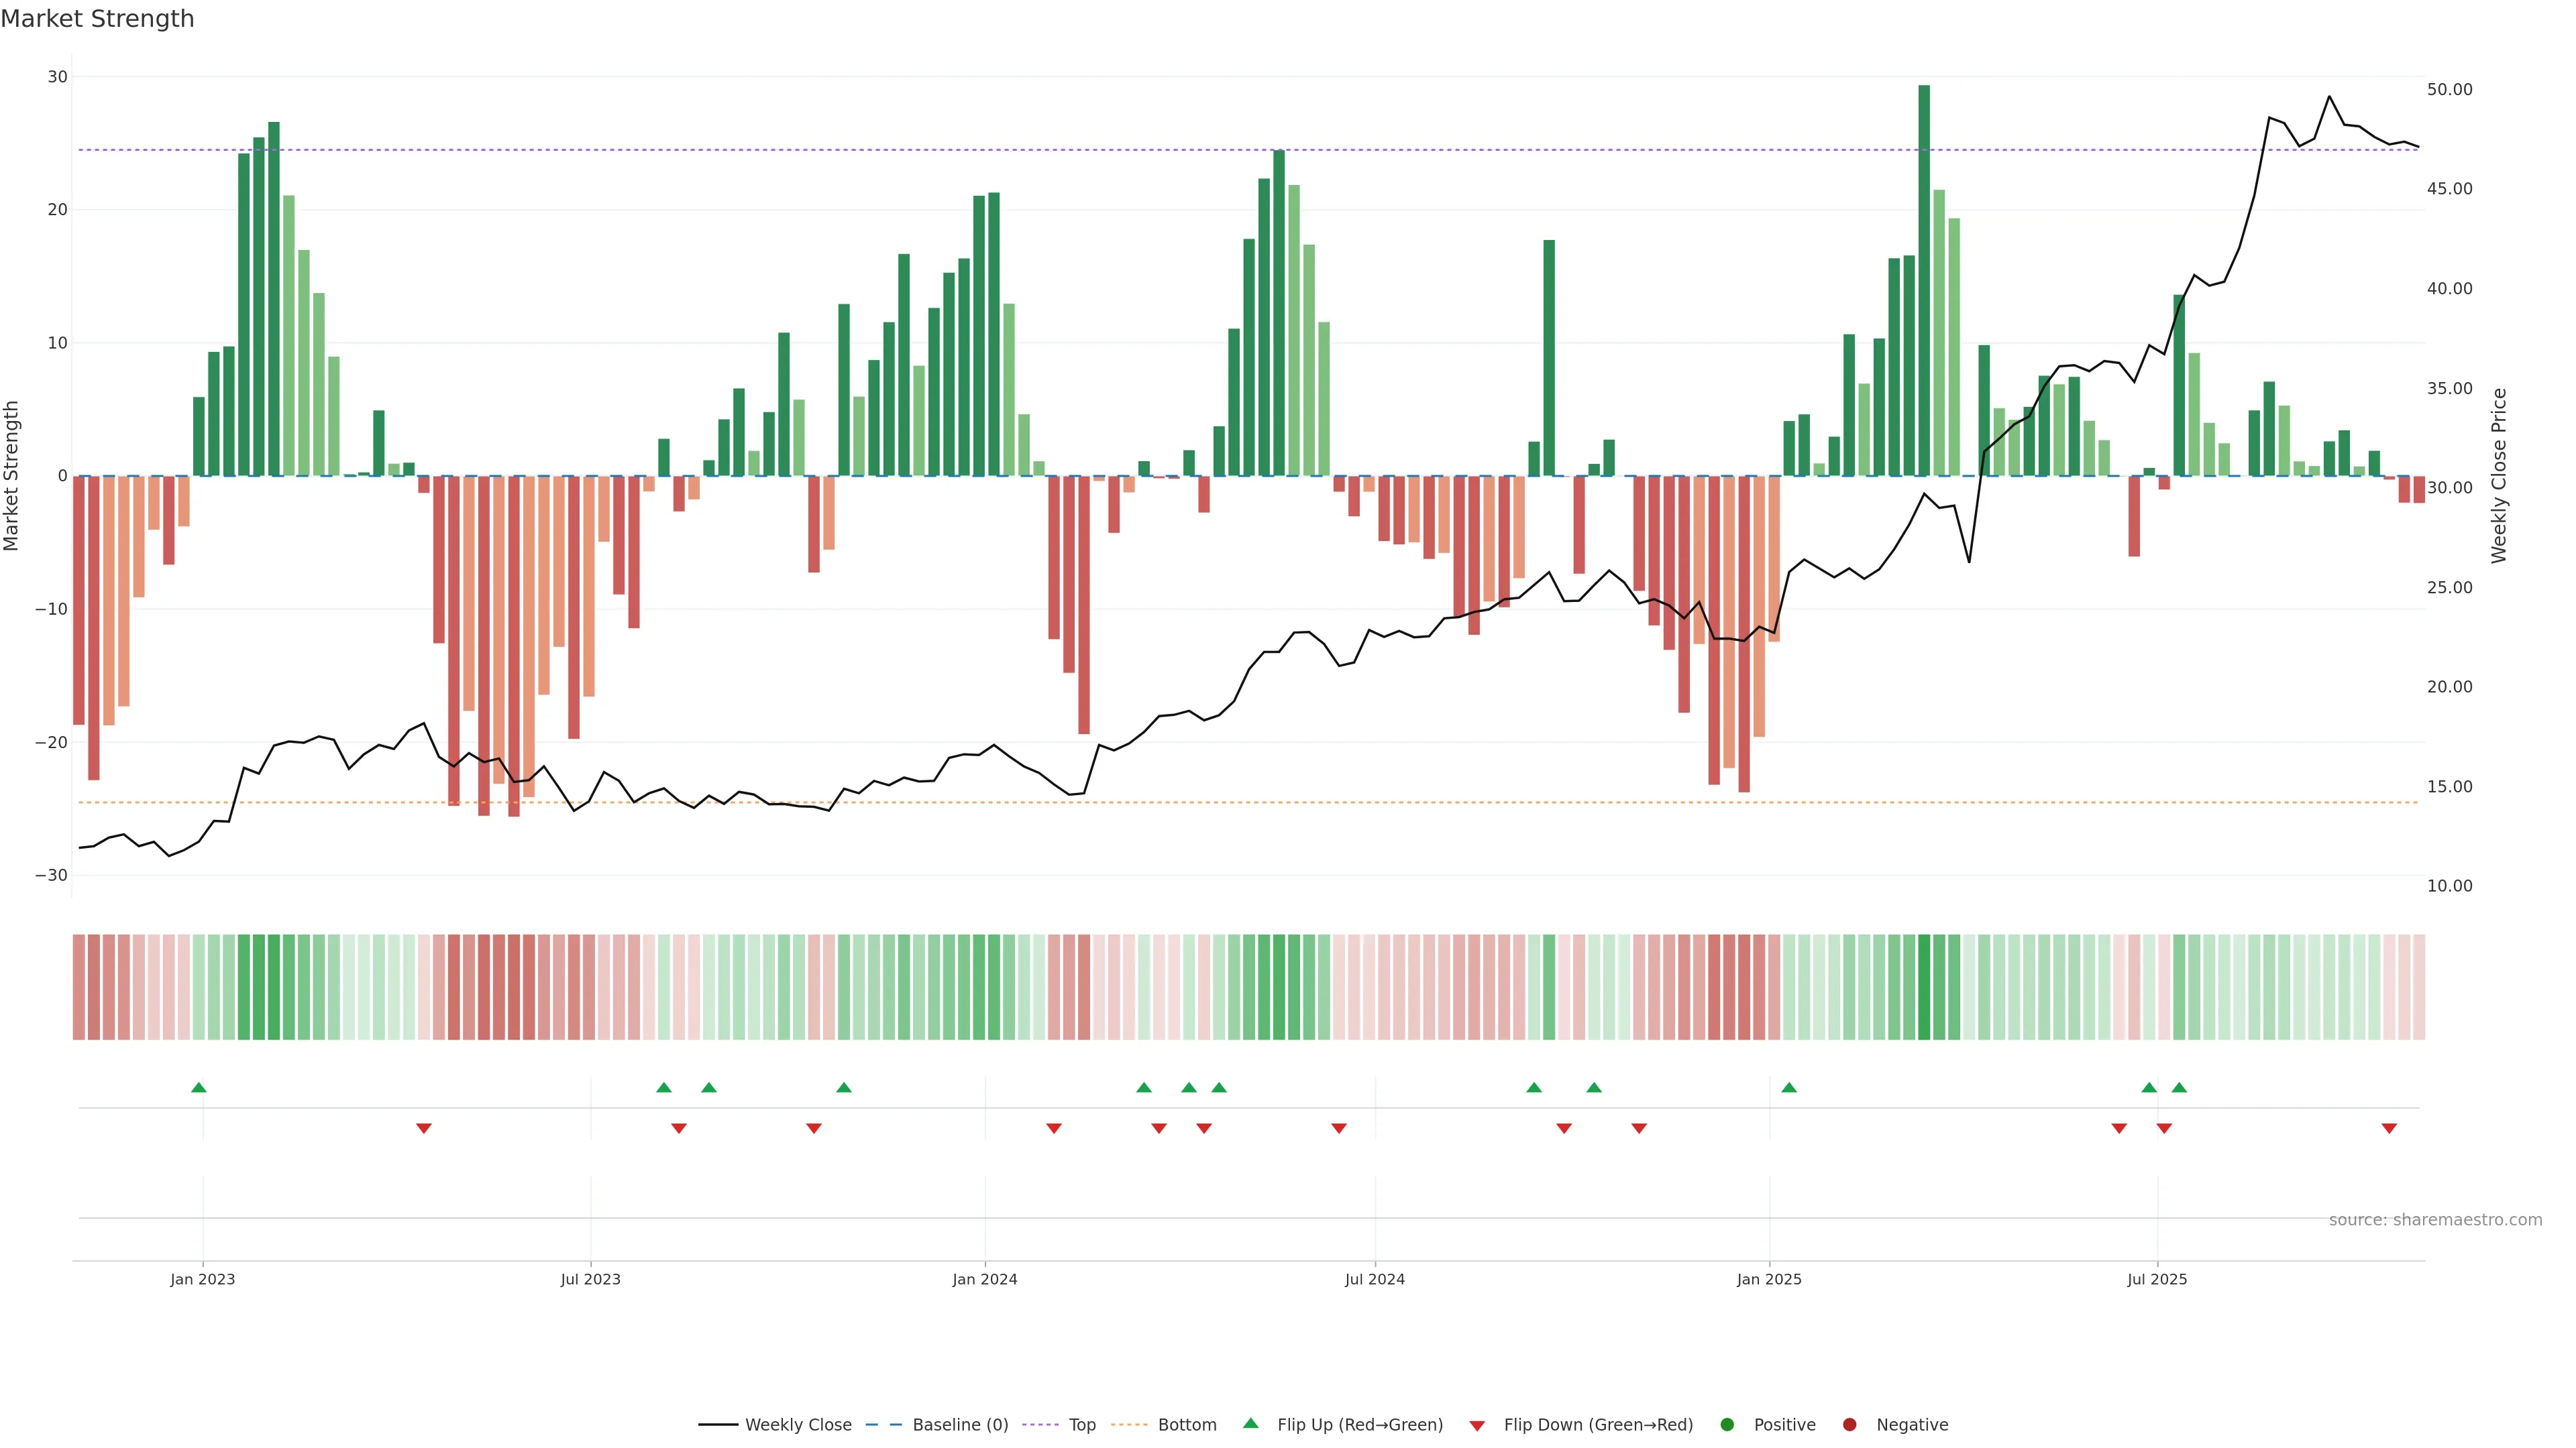Click the source: sharemaestro.com text

coord(2435,1219)
